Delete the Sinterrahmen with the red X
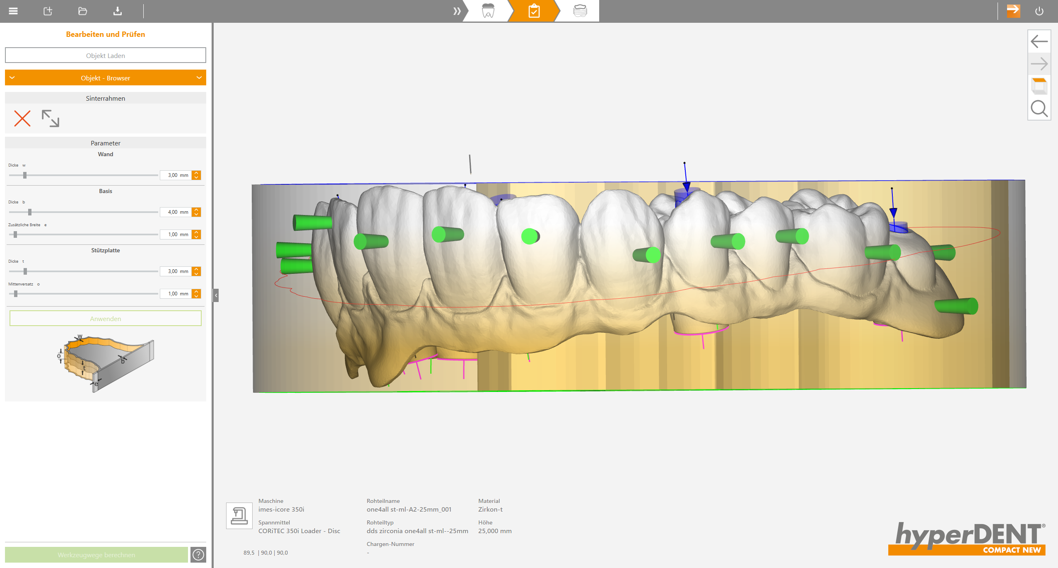The height and width of the screenshot is (568, 1058). 22,119
